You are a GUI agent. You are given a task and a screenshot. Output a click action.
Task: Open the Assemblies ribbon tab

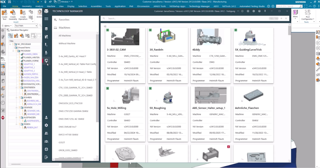96,6
